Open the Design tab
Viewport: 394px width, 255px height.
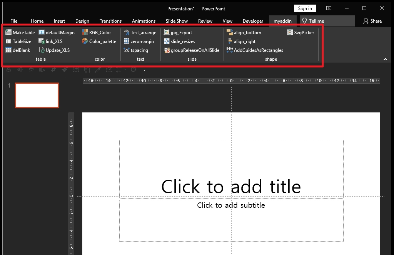click(82, 21)
